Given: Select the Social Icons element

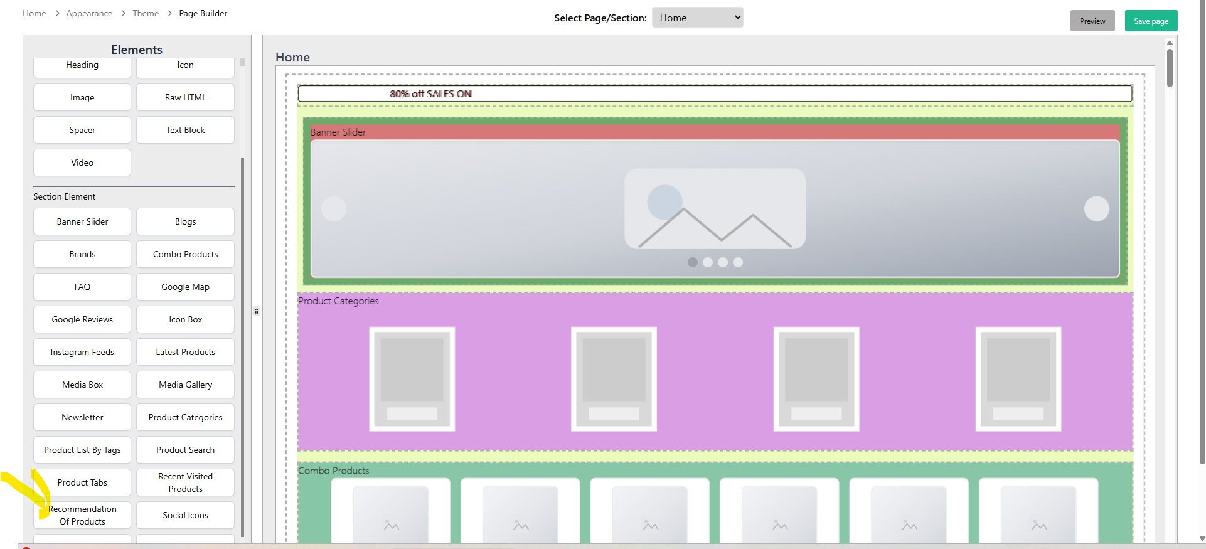Looking at the screenshot, I should coord(186,515).
